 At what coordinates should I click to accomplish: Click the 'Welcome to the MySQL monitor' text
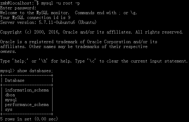point(35,13)
